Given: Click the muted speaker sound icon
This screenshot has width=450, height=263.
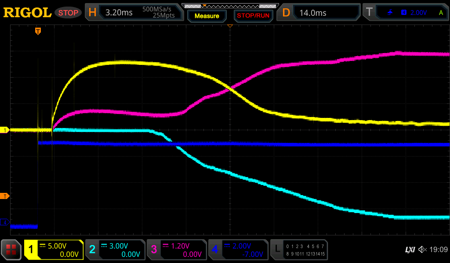Looking at the screenshot, I should click(x=422, y=250).
